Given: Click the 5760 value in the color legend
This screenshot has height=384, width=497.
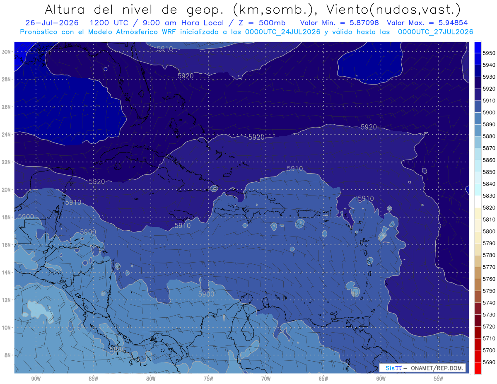Looking at the screenshot, I should click(x=489, y=279).
